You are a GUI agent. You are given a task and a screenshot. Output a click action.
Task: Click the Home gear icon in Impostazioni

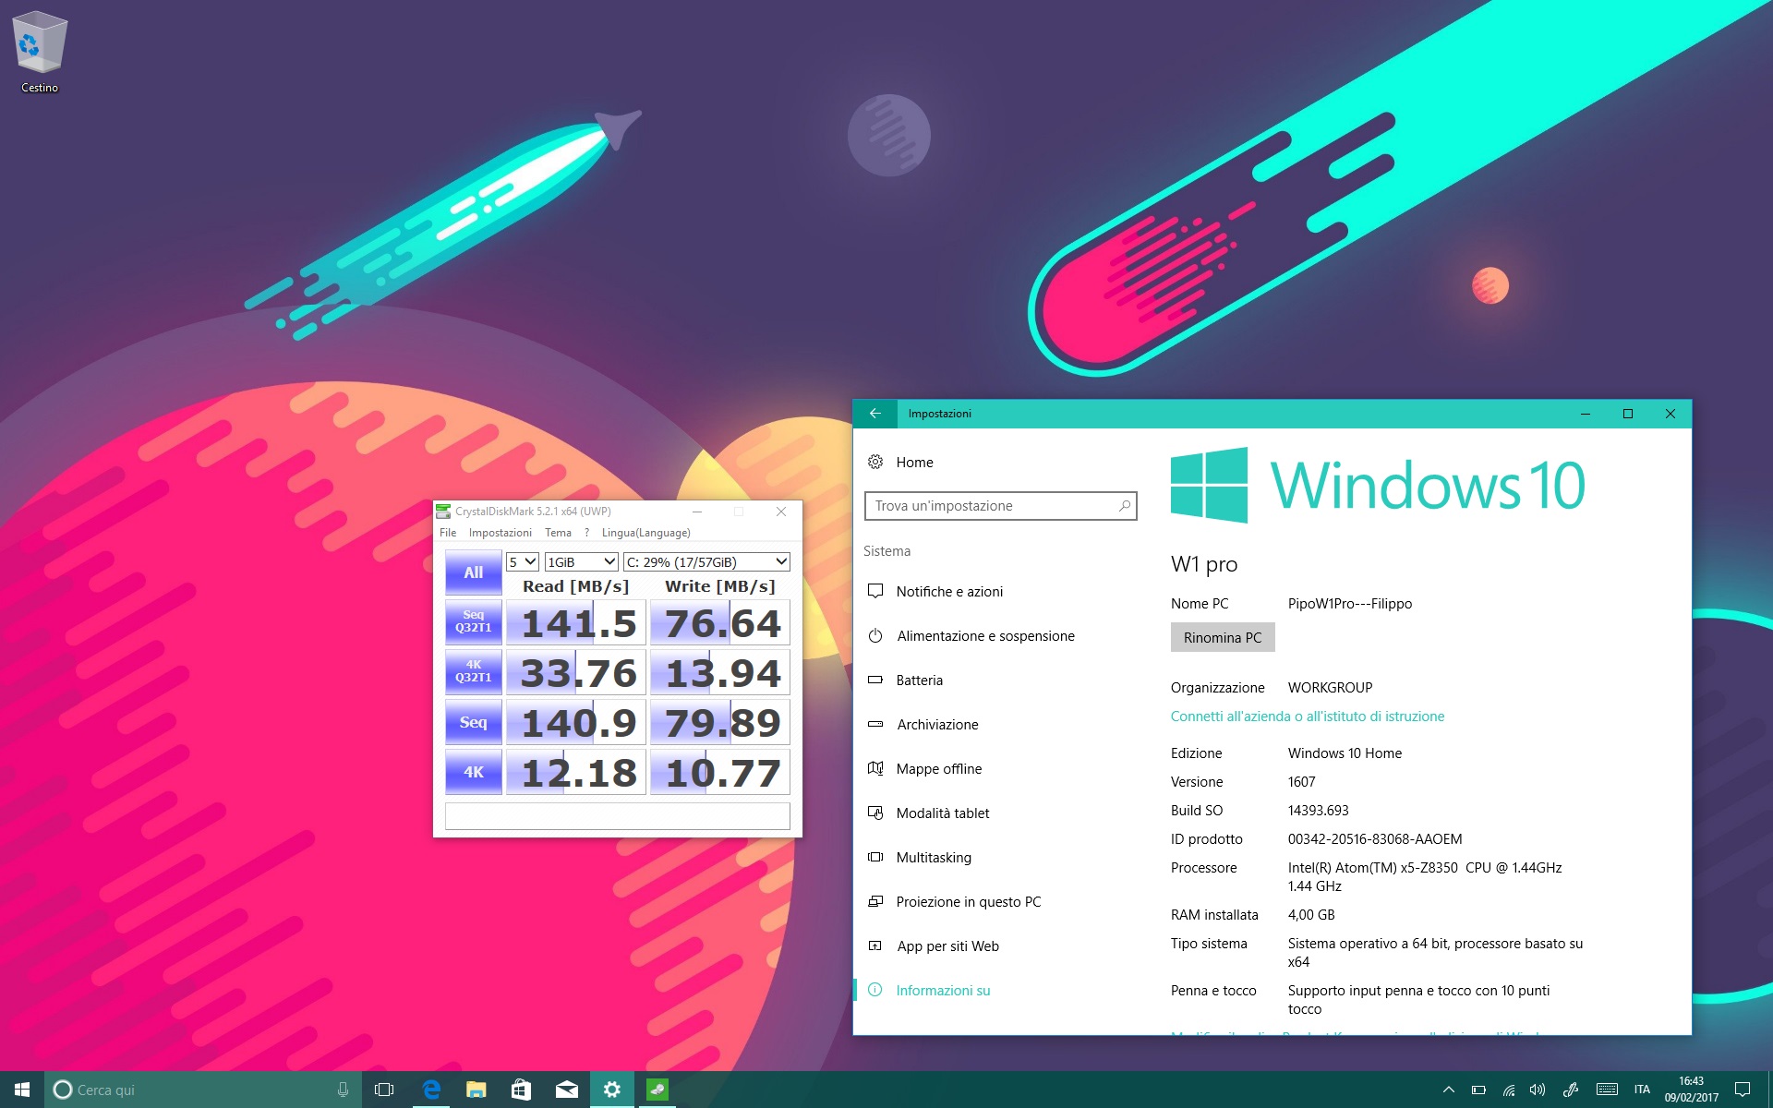pos(875,462)
